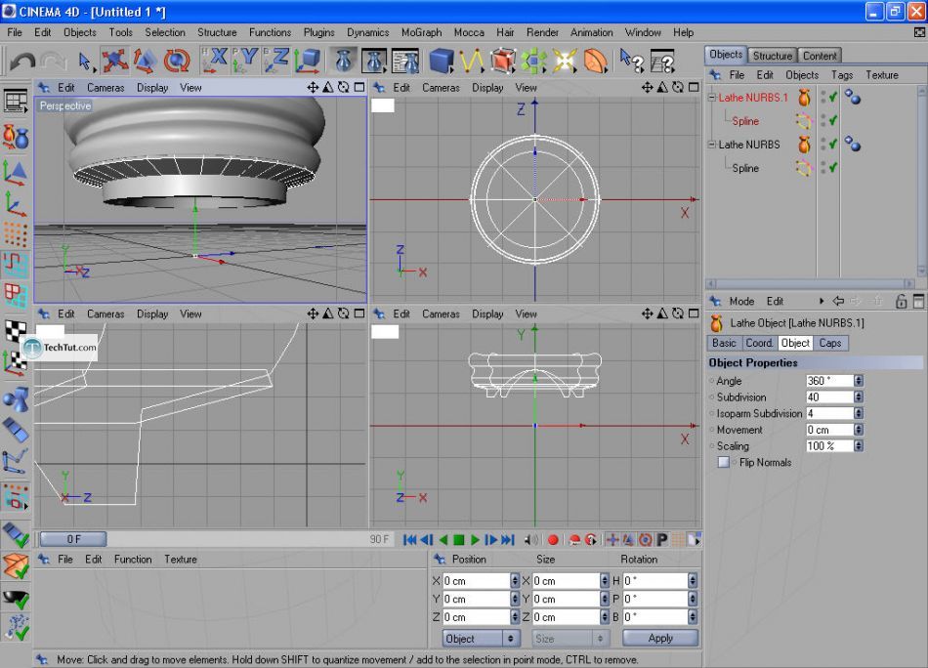Toggle X axis lock
Screen dimensions: 928x668
click(x=215, y=61)
